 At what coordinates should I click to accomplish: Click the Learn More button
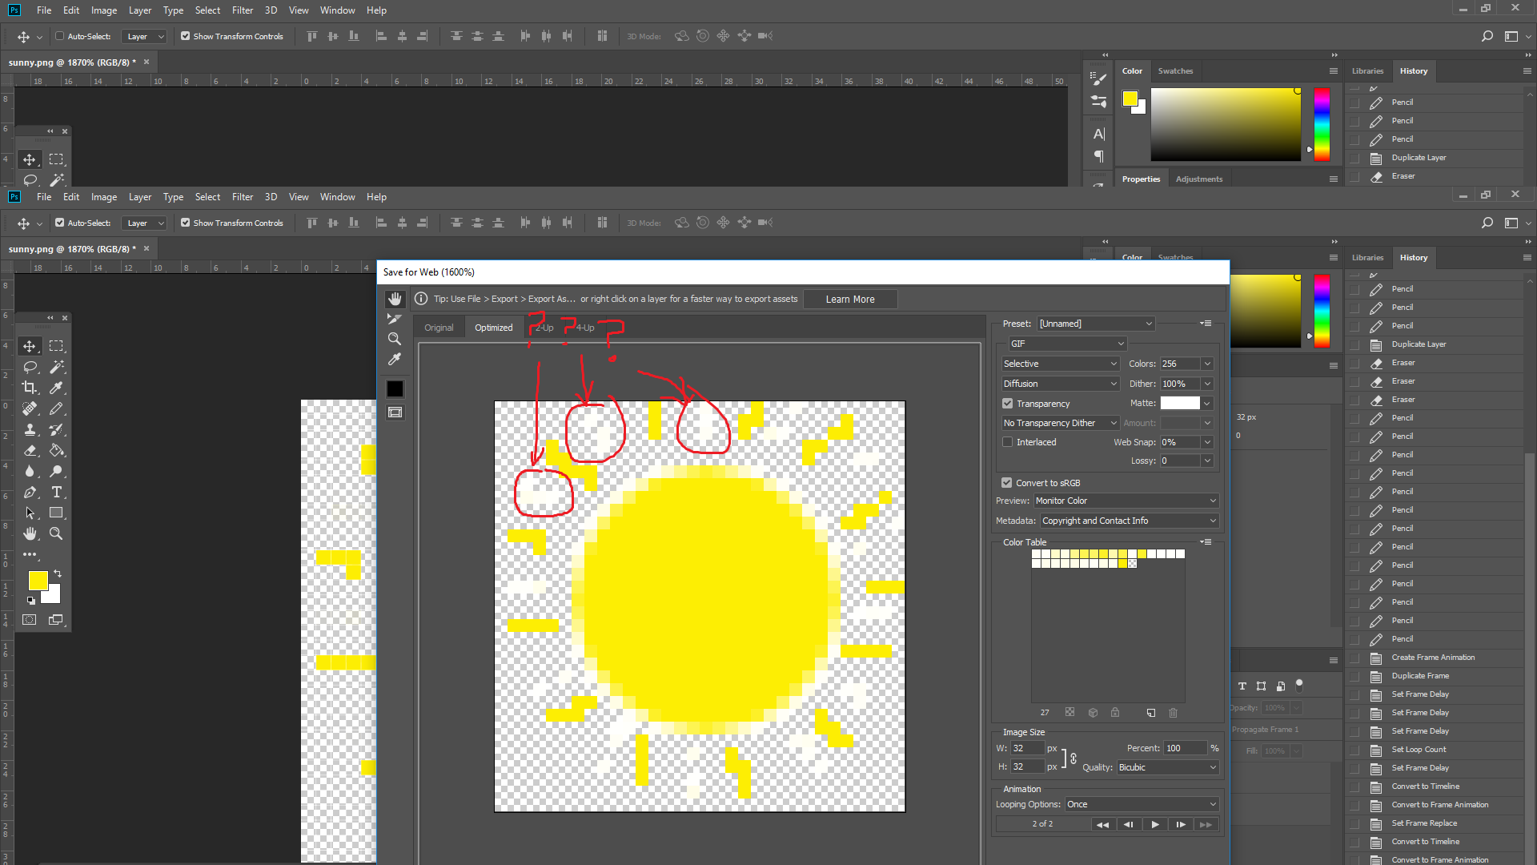(850, 300)
